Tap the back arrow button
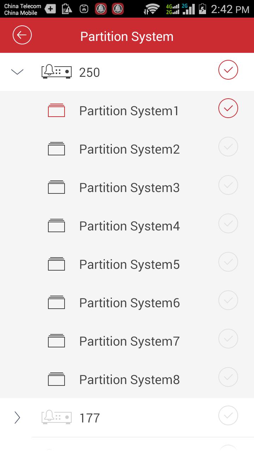The height and width of the screenshot is (451, 254). 22,35
